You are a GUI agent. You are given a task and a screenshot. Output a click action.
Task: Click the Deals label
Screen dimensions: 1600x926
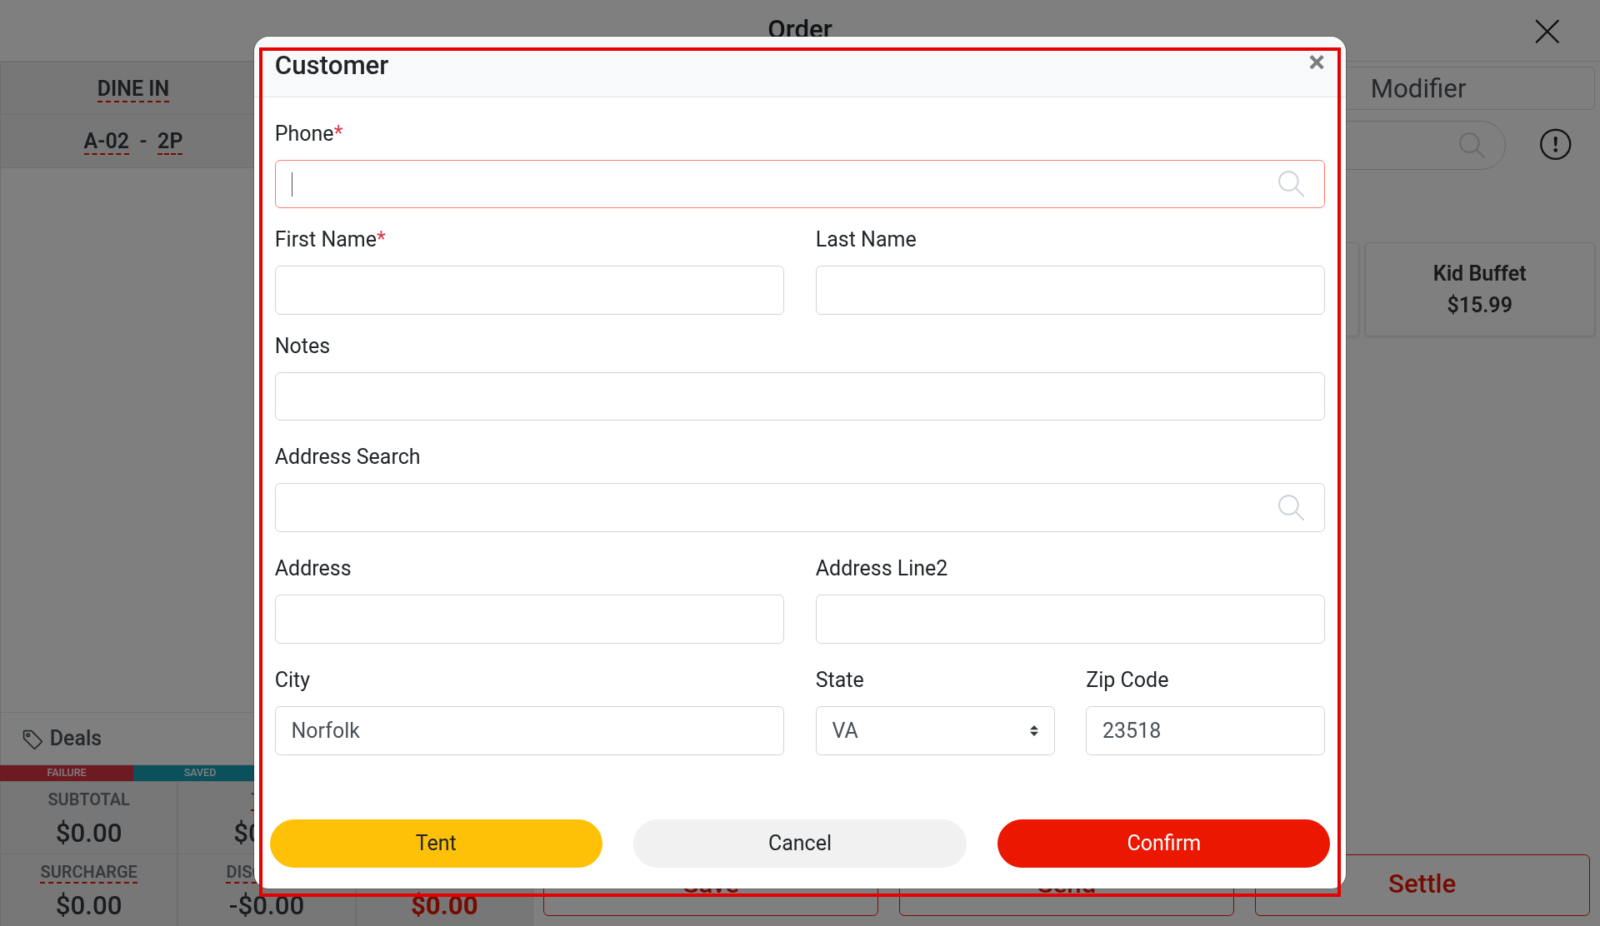(76, 738)
